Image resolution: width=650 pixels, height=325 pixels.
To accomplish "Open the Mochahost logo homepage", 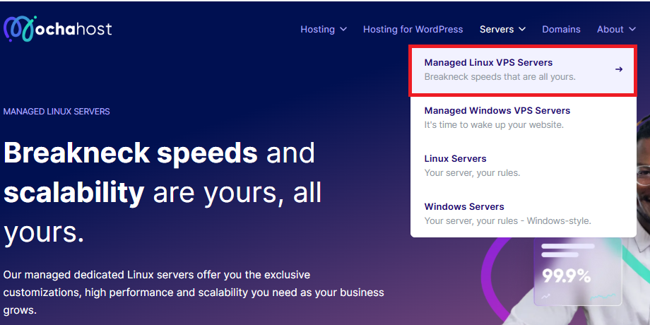I will click(58, 29).
